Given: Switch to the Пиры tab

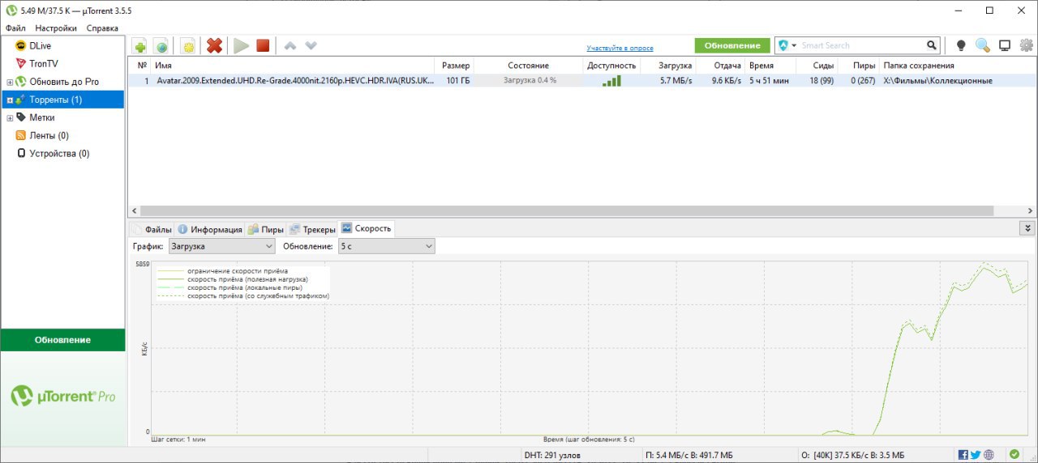Looking at the screenshot, I should pyautogui.click(x=266, y=229).
